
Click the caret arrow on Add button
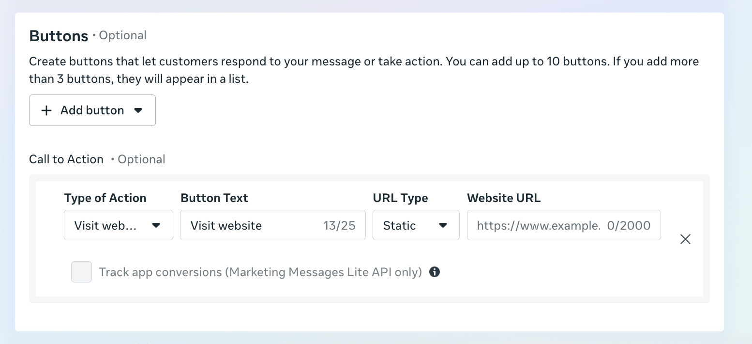138,110
